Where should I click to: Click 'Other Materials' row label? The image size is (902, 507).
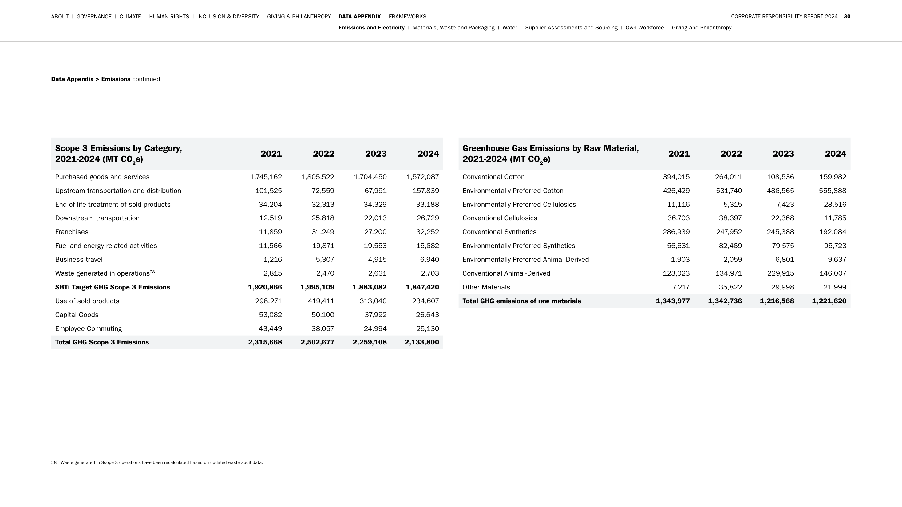tap(486, 287)
